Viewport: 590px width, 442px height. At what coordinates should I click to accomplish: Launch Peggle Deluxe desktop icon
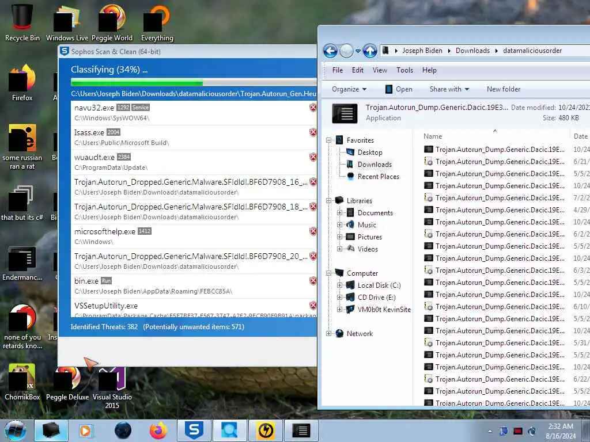[67, 383]
